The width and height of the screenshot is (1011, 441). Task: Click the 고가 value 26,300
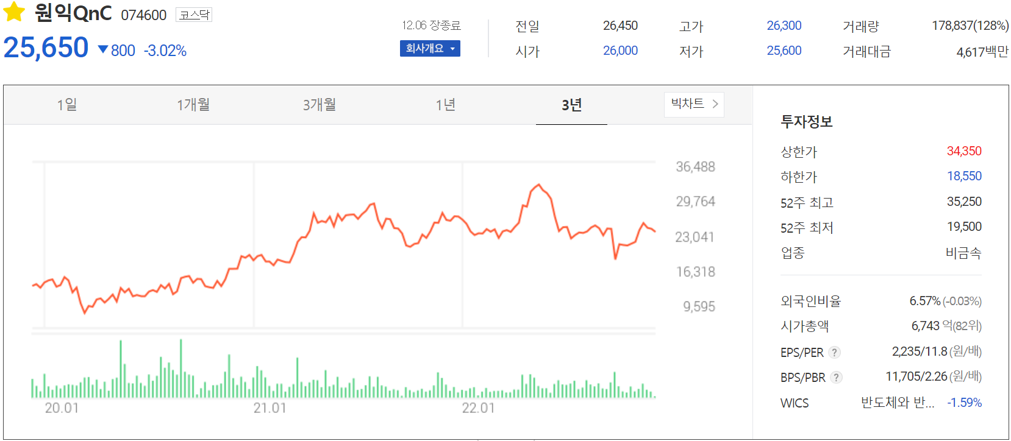784,26
